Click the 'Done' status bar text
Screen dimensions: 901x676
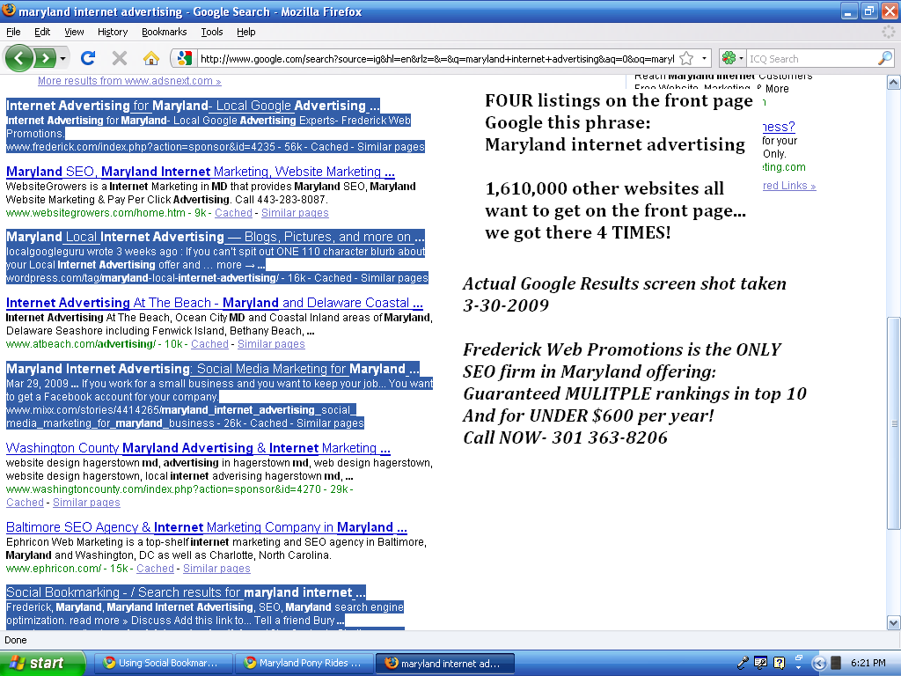[x=16, y=640]
